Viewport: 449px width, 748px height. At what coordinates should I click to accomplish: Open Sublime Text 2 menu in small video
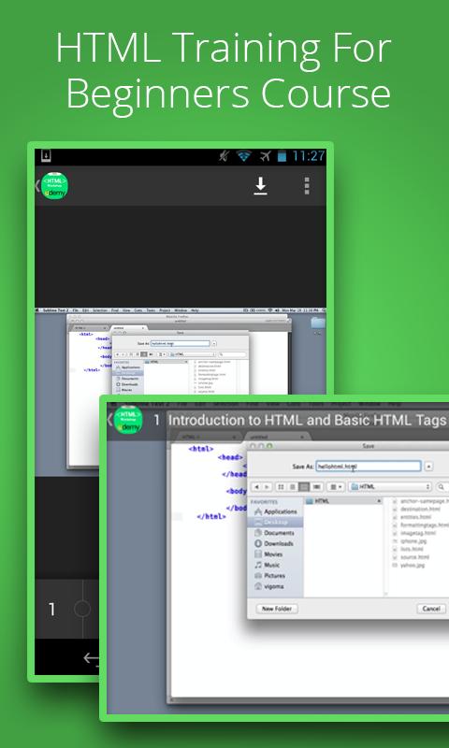tap(54, 310)
